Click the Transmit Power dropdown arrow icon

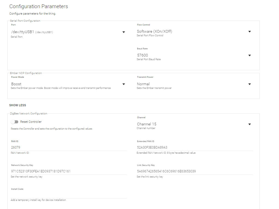[x=249, y=84]
